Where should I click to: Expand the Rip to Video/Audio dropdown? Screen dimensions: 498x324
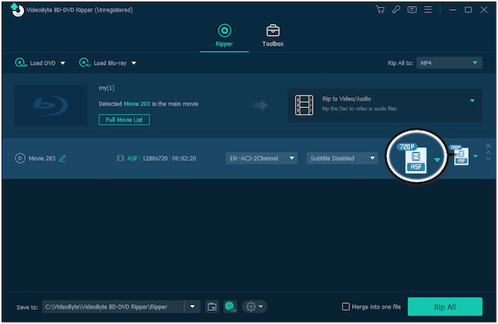click(x=472, y=101)
